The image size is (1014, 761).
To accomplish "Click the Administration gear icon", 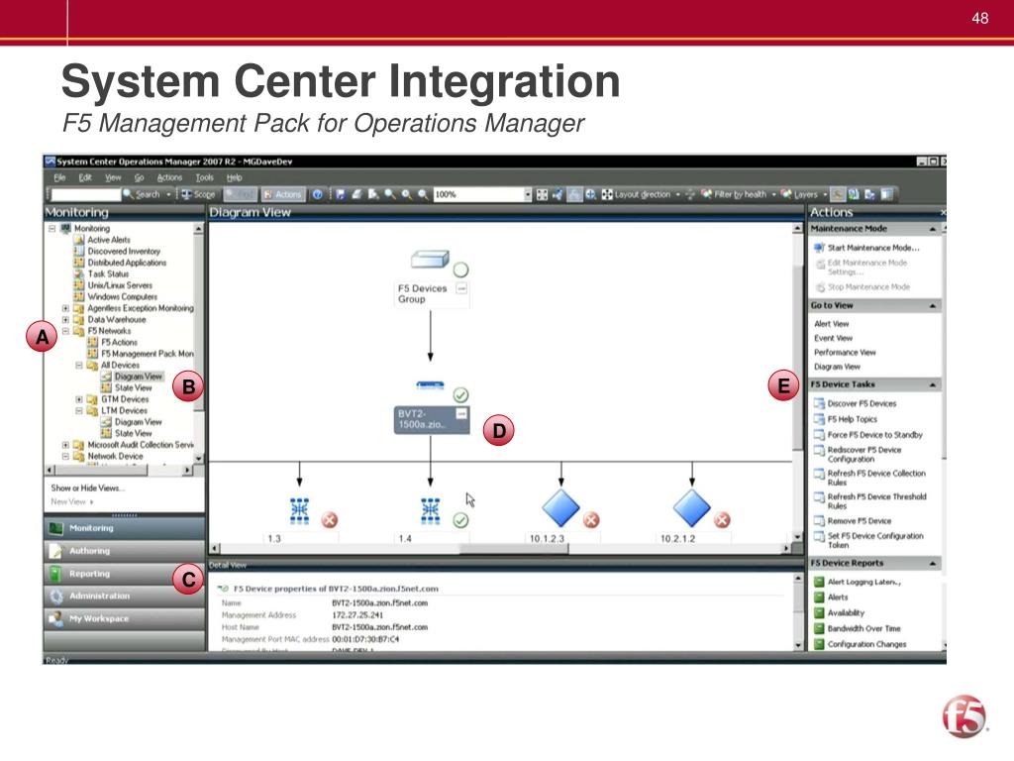I will pyautogui.click(x=56, y=596).
